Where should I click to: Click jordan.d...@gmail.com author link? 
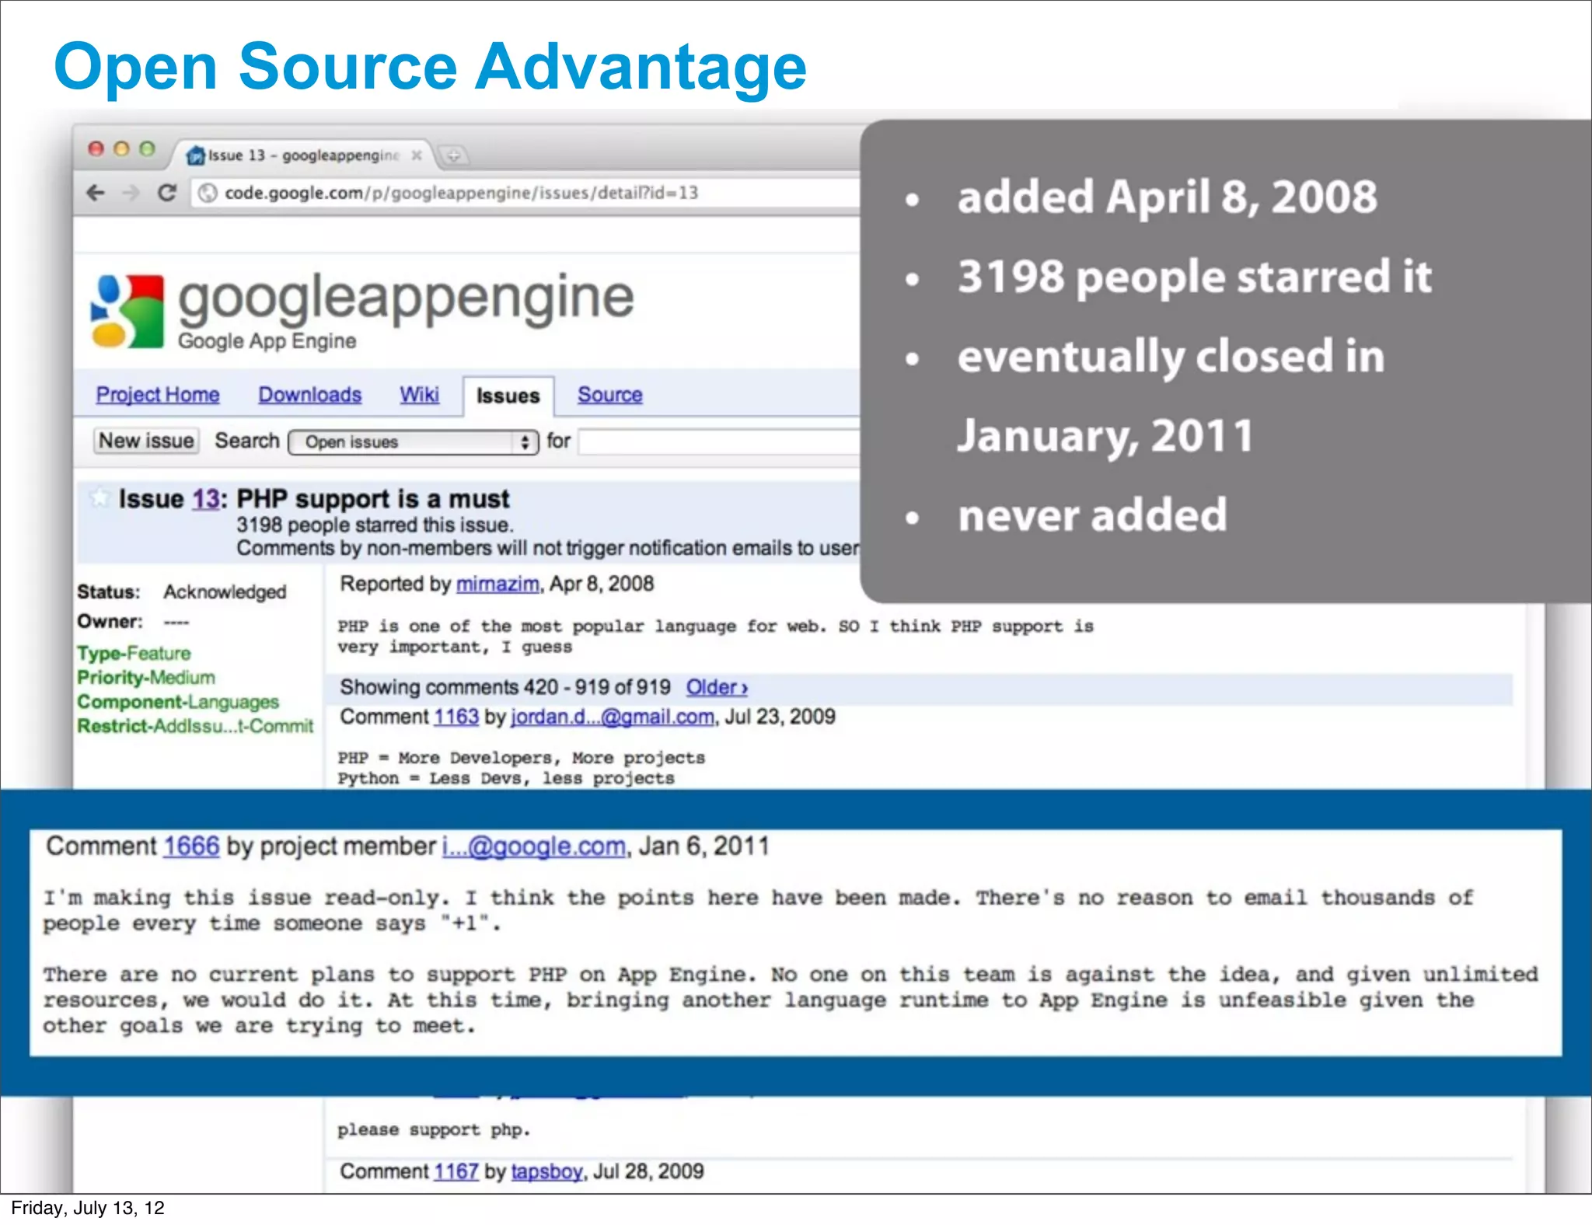click(613, 717)
